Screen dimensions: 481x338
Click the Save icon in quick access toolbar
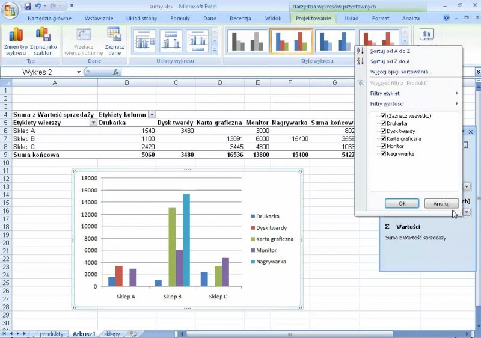tap(28, 6)
